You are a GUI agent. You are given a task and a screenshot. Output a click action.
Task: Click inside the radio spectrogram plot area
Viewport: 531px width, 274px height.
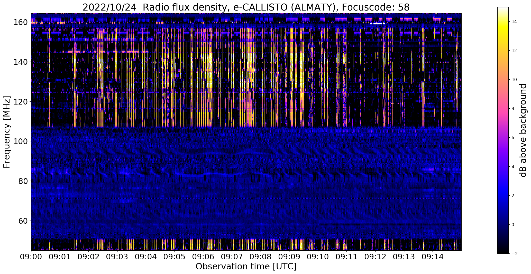click(x=246, y=132)
